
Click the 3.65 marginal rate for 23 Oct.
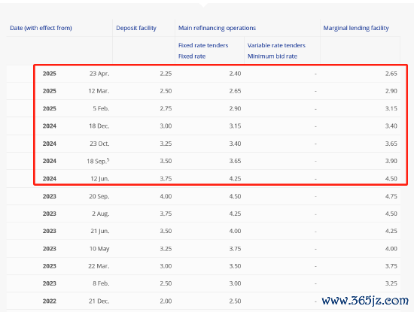tap(391, 144)
